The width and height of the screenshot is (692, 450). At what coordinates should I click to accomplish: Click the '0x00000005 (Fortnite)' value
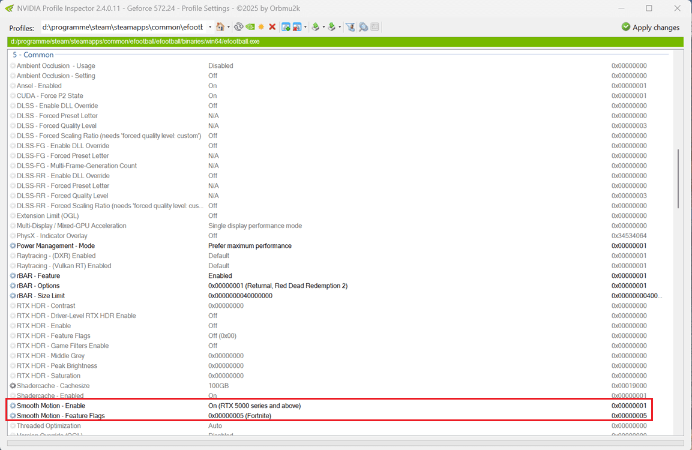pos(239,416)
